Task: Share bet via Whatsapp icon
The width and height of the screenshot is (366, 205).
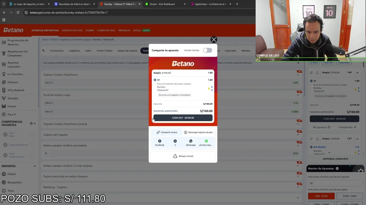Action: point(191,141)
